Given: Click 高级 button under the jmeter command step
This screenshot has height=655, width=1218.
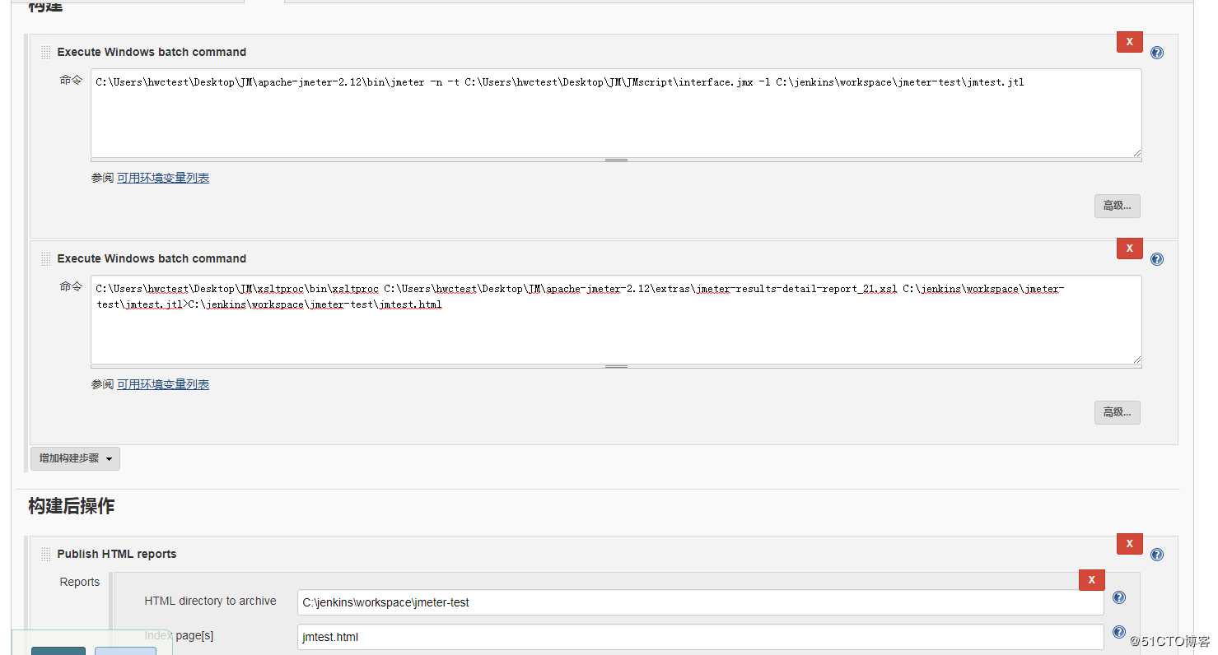Looking at the screenshot, I should pyautogui.click(x=1117, y=206).
